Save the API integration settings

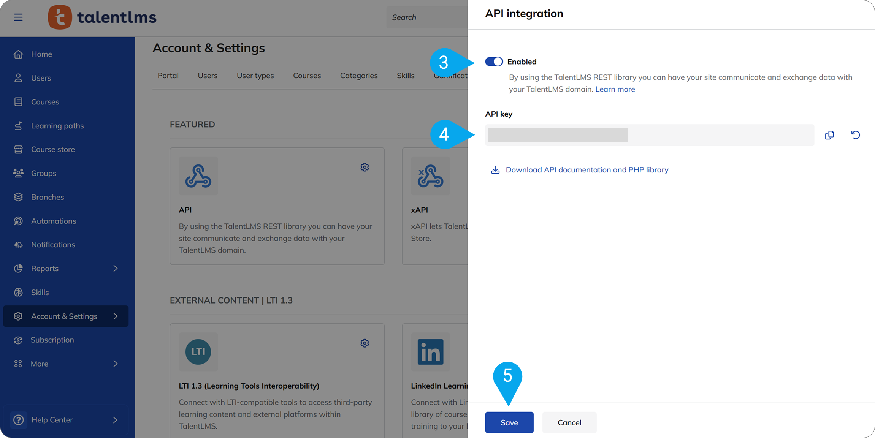509,422
